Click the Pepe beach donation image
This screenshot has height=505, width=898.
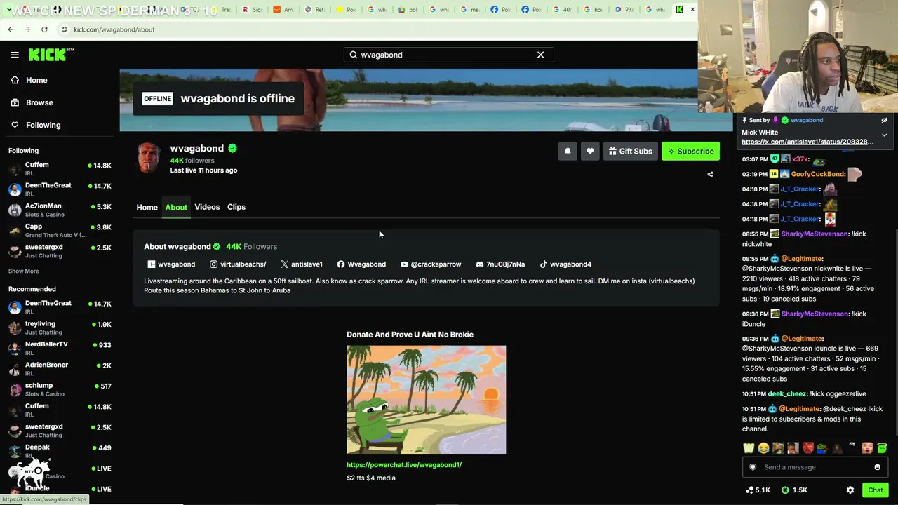point(426,400)
